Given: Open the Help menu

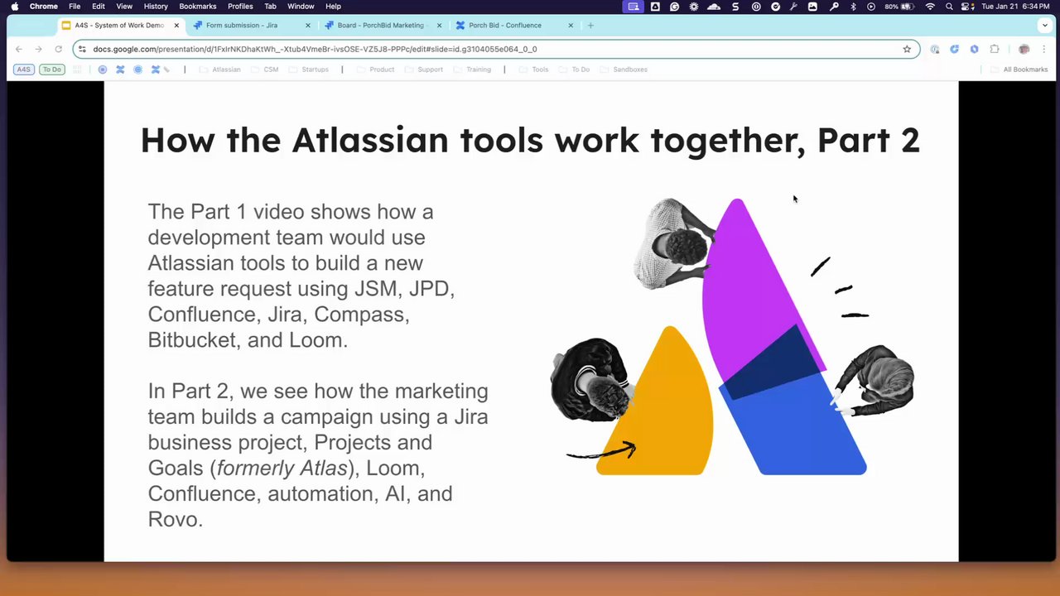Looking at the screenshot, I should 333,7.
